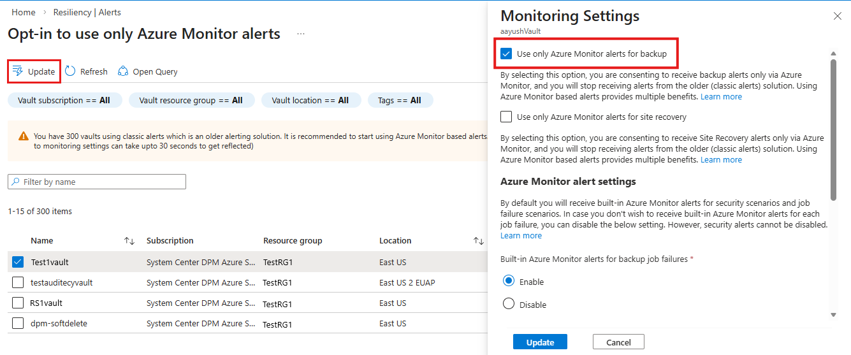The image size is (851, 355).
Task: Sort vaults by Name column arrows
Action: pos(129,241)
